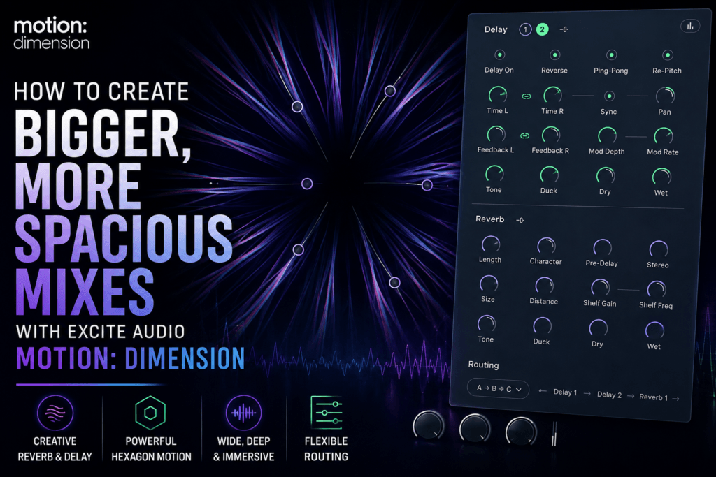Toggle Reverse mode
716x477 pixels.
[x=554, y=55]
